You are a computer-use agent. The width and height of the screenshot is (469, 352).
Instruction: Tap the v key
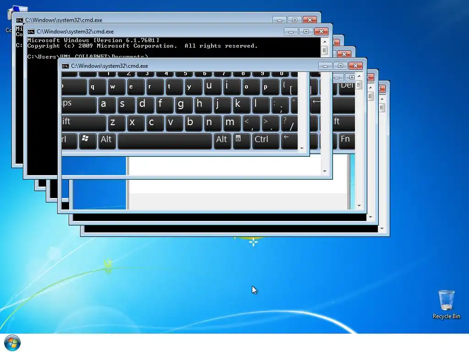(174, 123)
